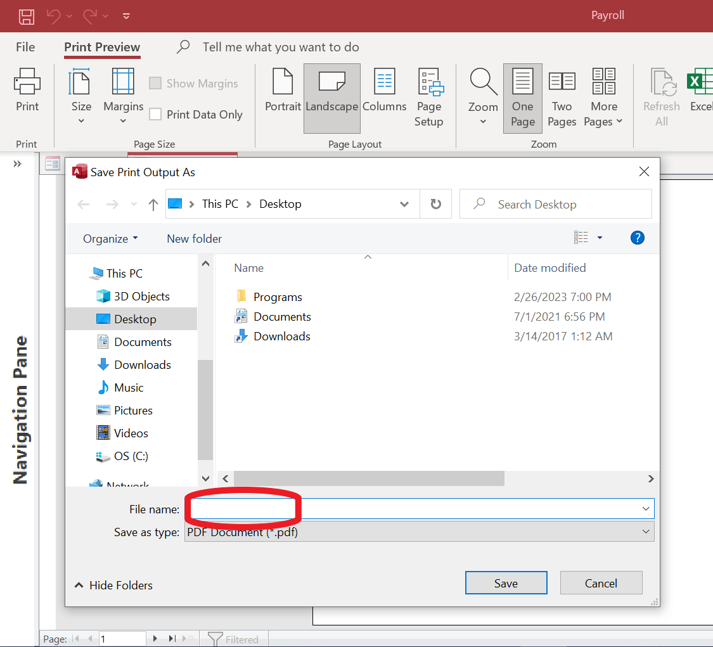Select Desktop in folder tree

pos(131,319)
